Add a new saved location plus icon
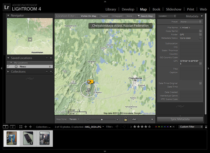 click(51, 58)
